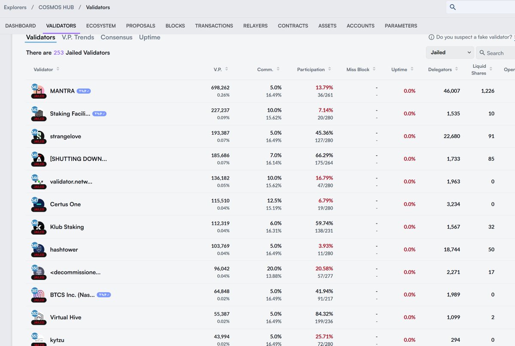The height and width of the screenshot is (346, 515).
Task: Click the SHUTTING DOWN validator avatar
Action: pyautogui.click(x=39, y=159)
